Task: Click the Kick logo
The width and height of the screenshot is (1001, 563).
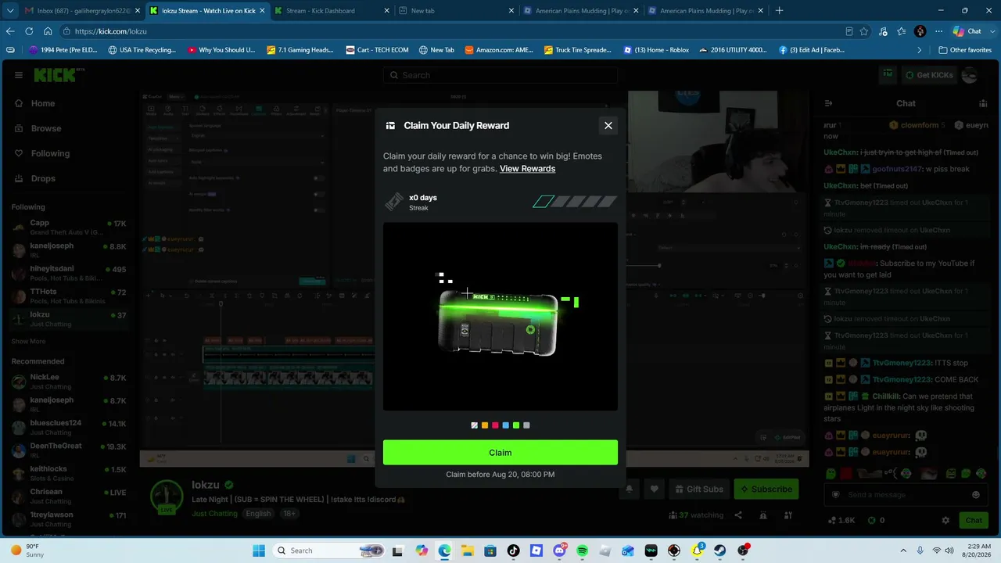Action: pos(56,75)
